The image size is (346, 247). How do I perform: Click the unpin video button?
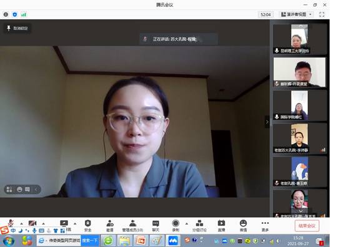pos(17,28)
